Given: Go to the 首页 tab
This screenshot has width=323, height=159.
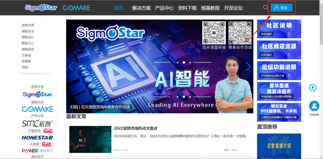Looking at the screenshot, I should [119, 8].
